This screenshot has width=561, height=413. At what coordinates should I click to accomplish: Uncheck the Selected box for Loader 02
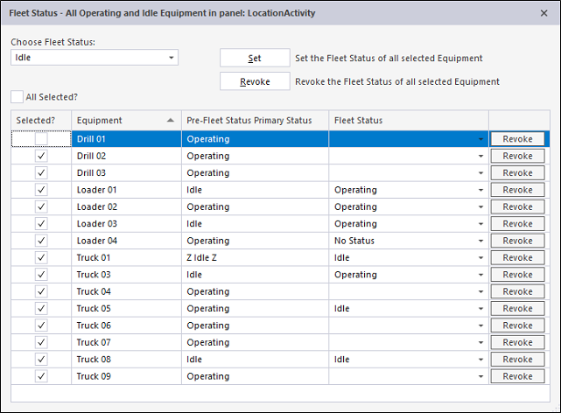tap(41, 206)
